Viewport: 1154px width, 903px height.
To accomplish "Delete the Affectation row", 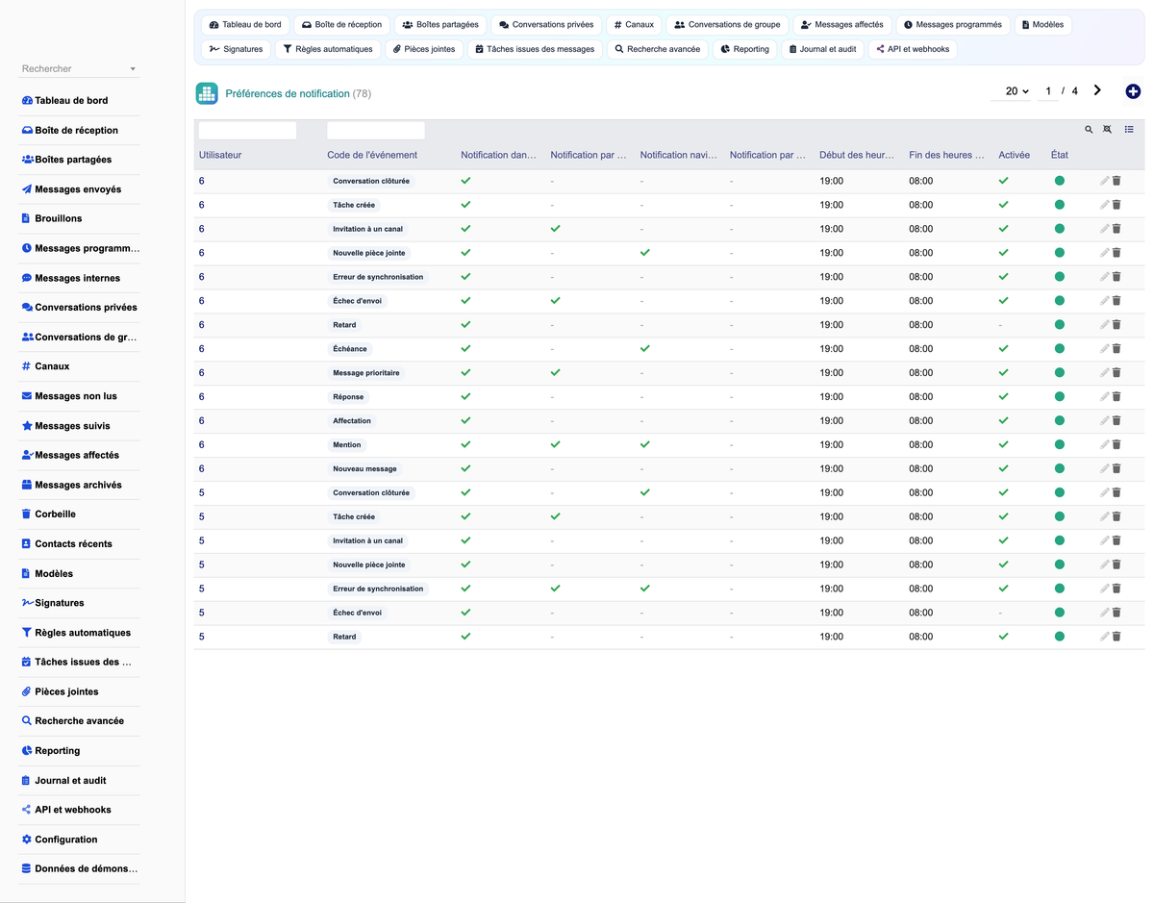I will (x=1116, y=420).
